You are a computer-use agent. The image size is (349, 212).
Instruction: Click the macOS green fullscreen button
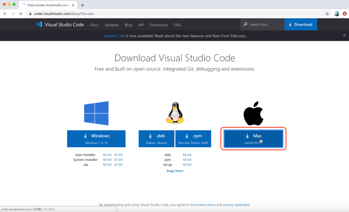point(14,4)
